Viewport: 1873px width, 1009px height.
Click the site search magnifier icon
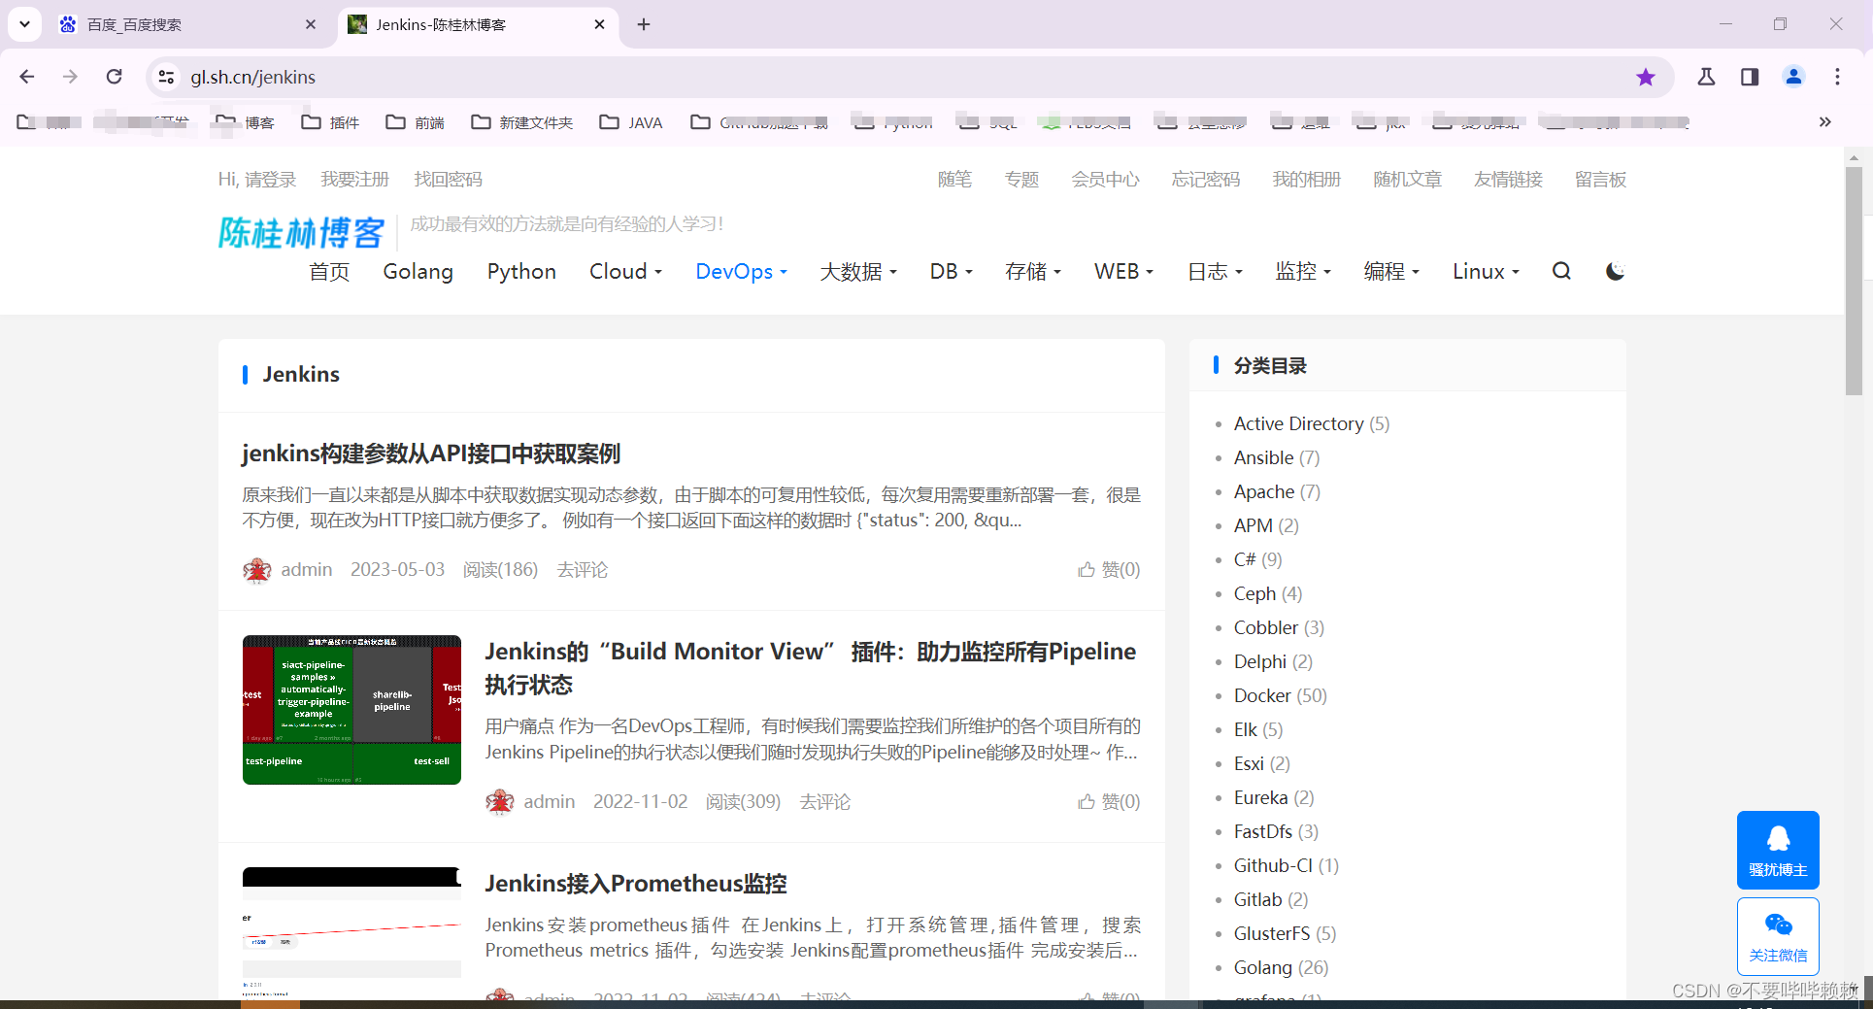click(1561, 272)
